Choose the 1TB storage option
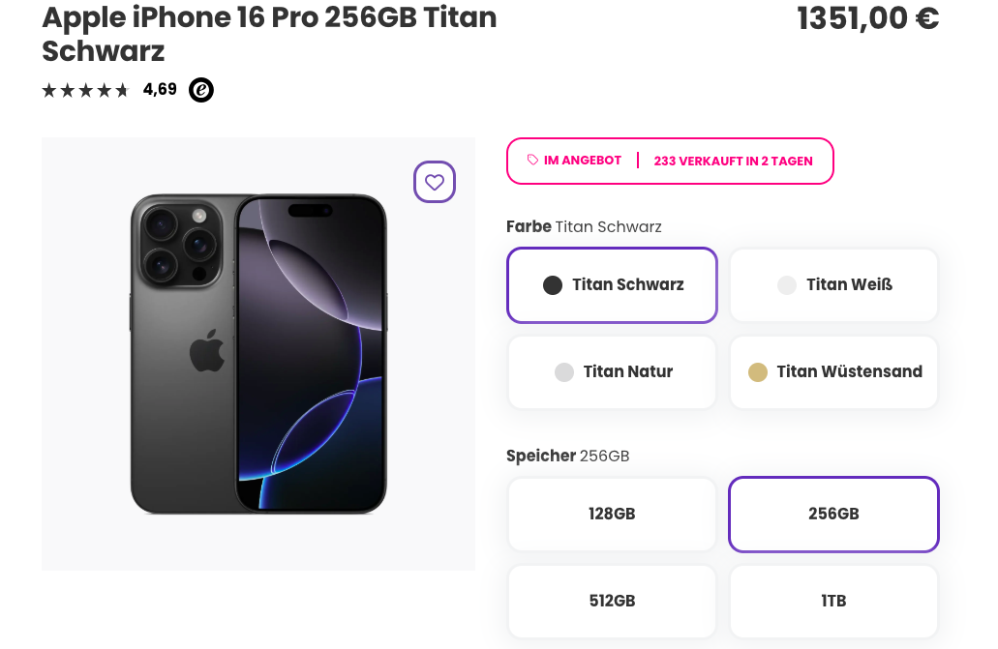This screenshot has width=998, height=649. [833, 601]
